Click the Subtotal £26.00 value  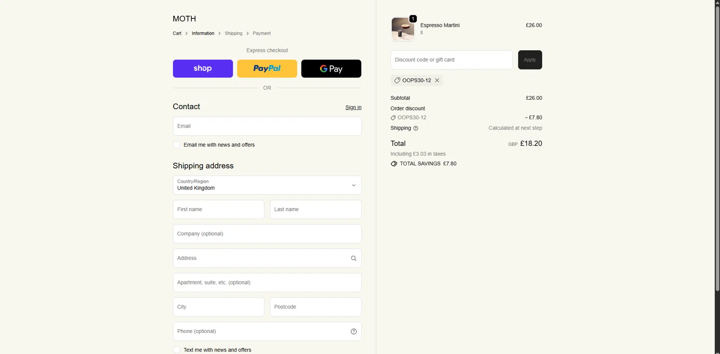(534, 98)
